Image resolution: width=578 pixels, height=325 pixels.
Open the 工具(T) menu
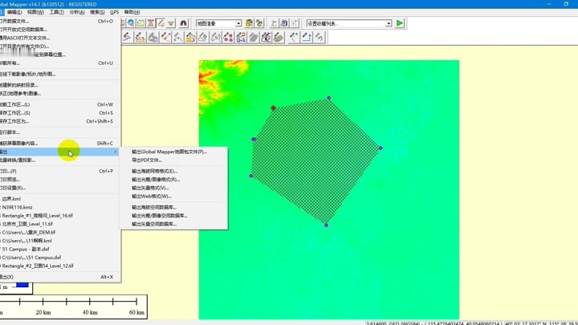click(x=57, y=12)
